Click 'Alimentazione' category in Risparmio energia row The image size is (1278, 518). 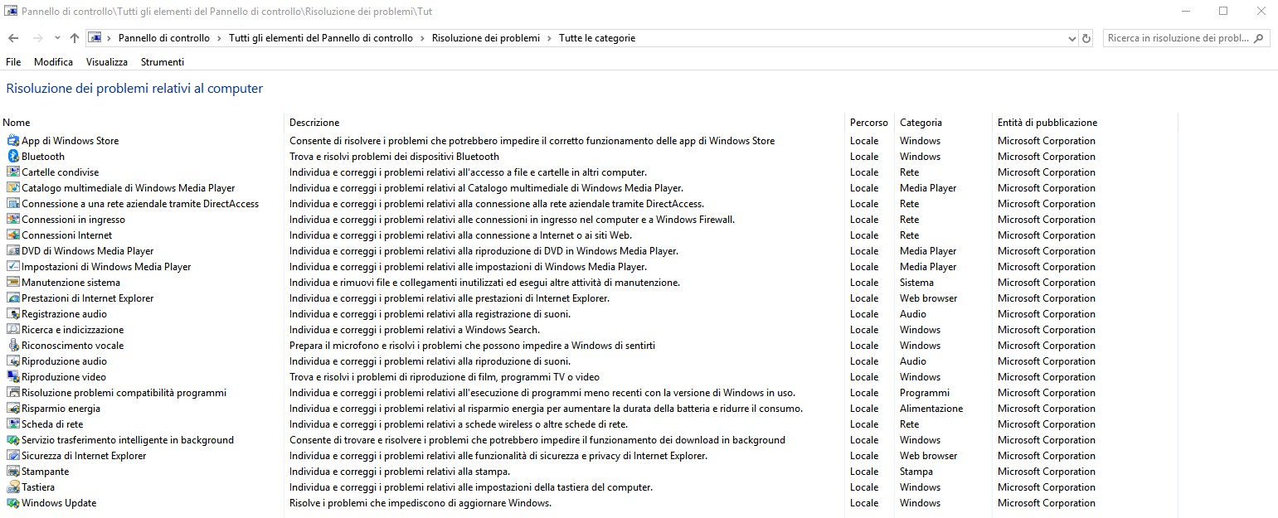click(931, 409)
